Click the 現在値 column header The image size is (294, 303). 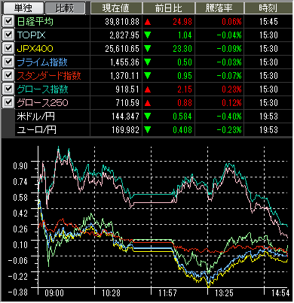pyautogui.click(x=116, y=8)
